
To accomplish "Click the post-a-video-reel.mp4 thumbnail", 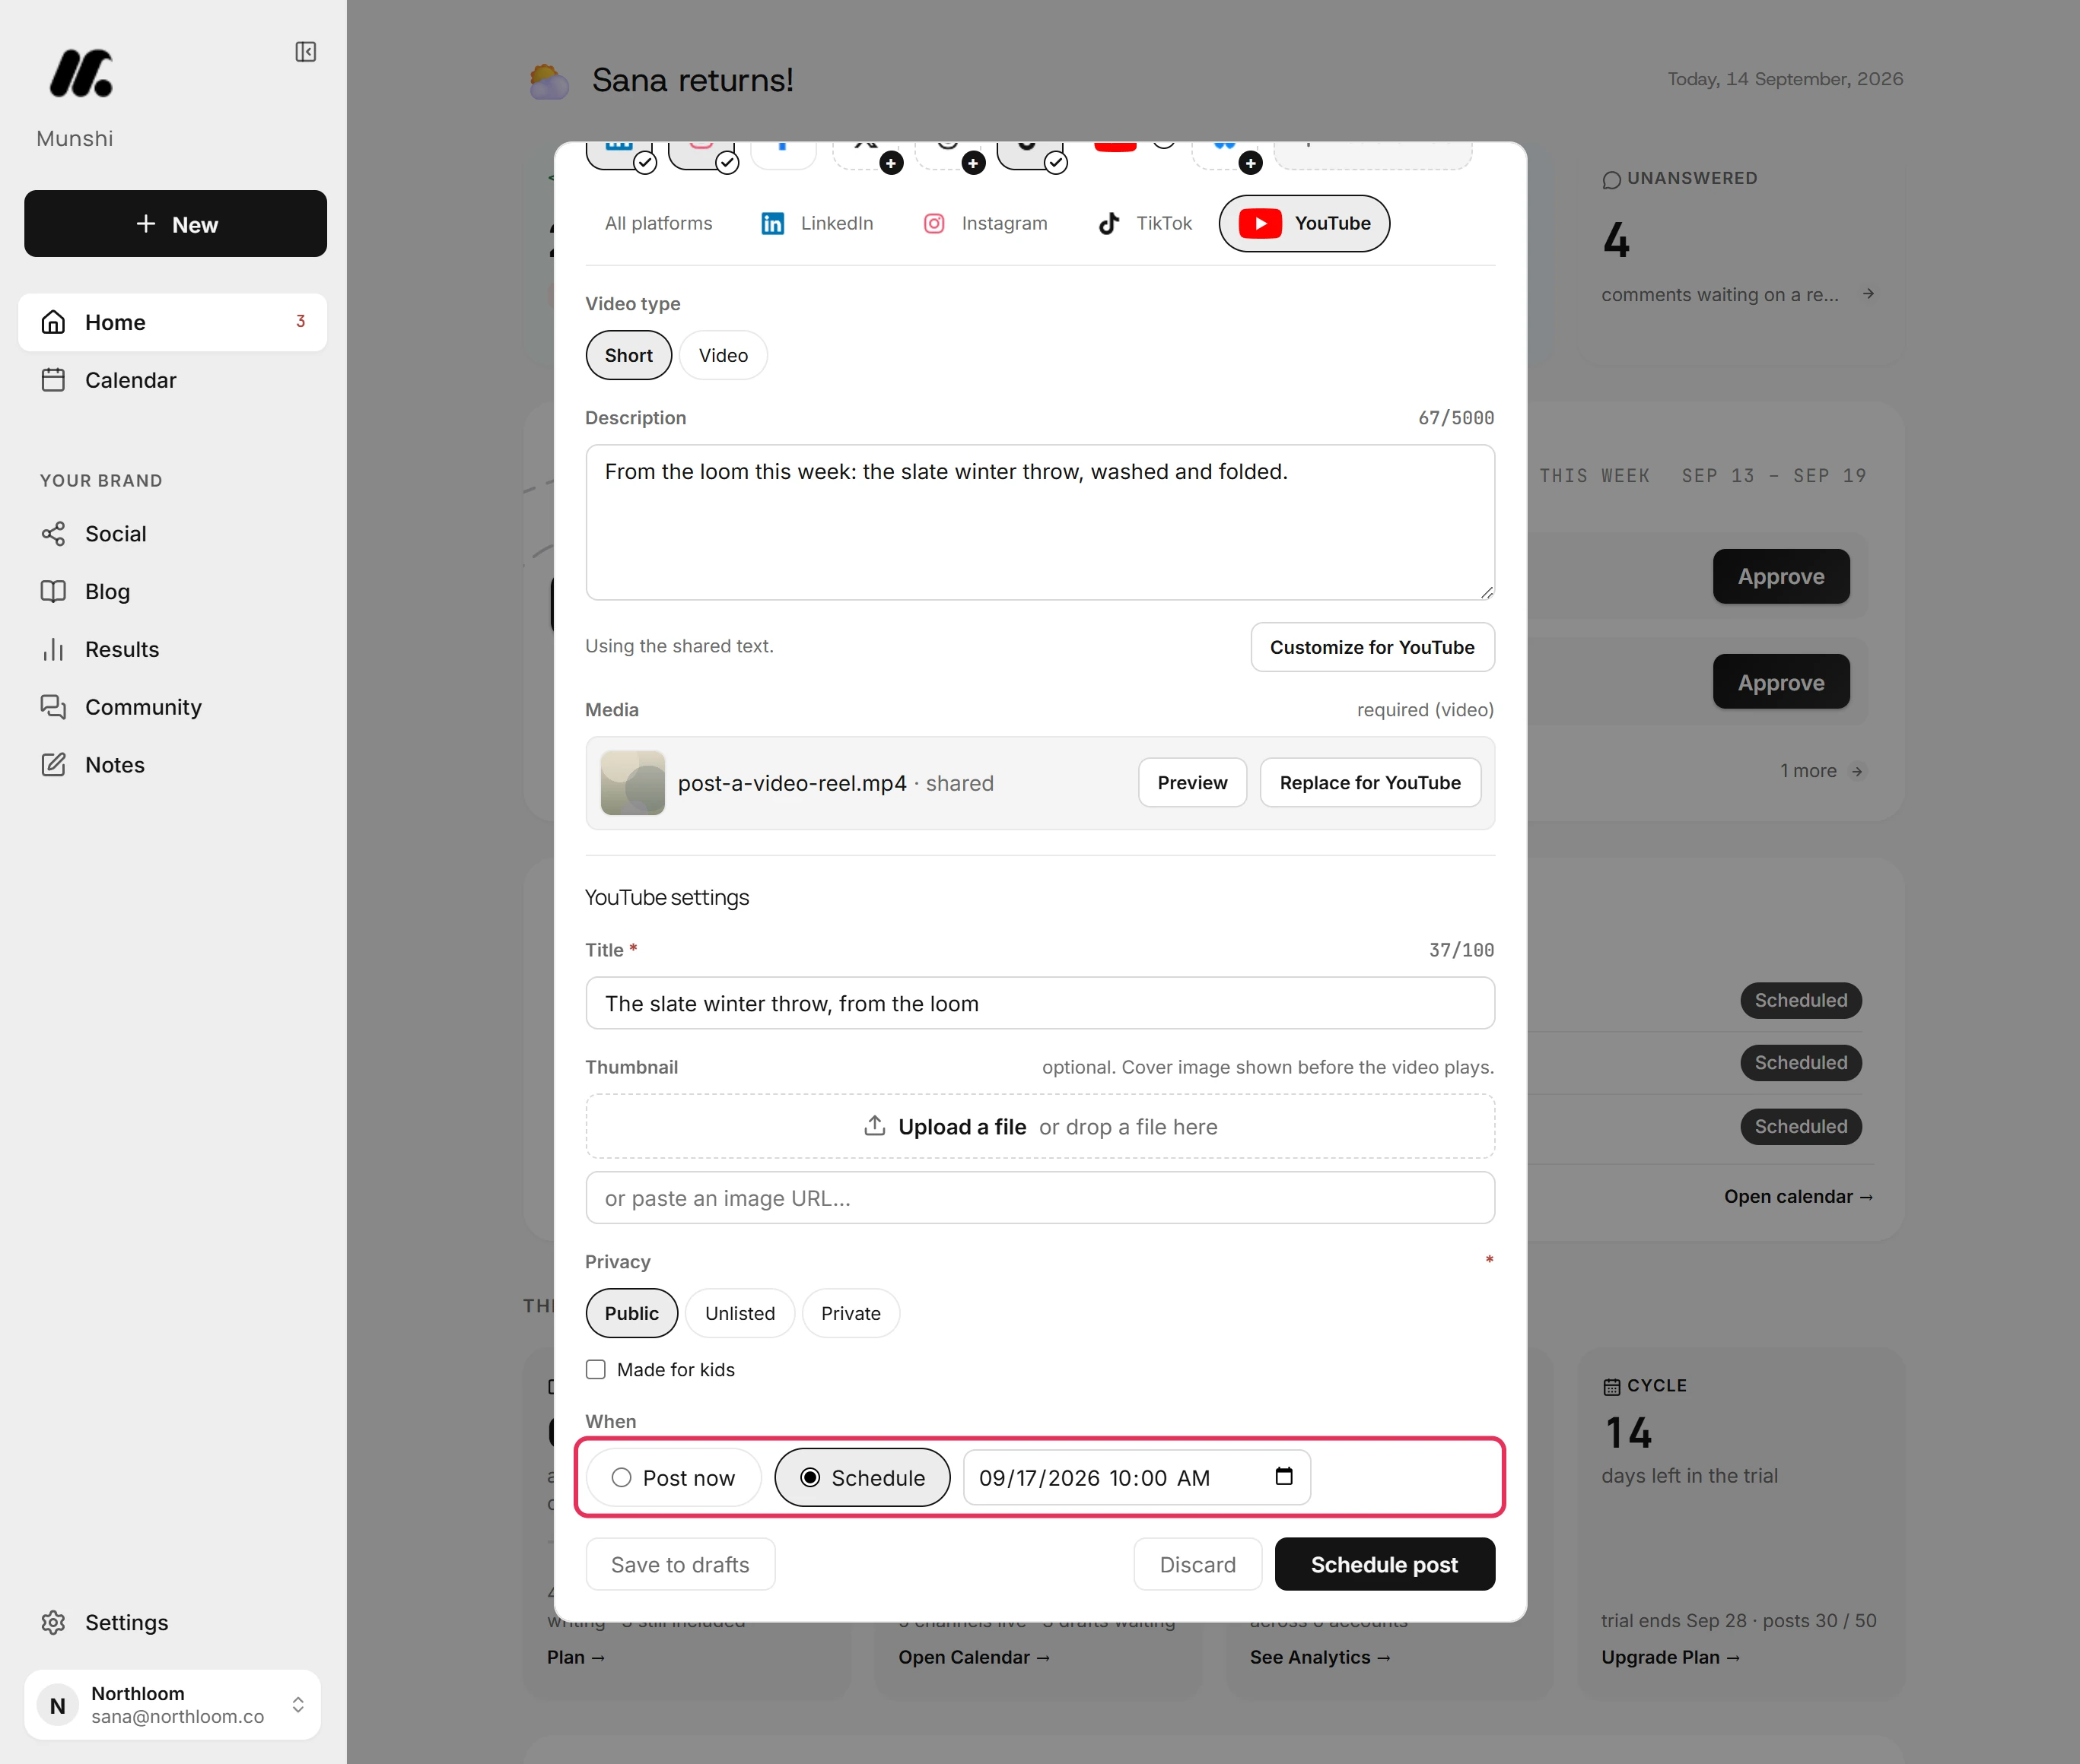I will [x=632, y=783].
